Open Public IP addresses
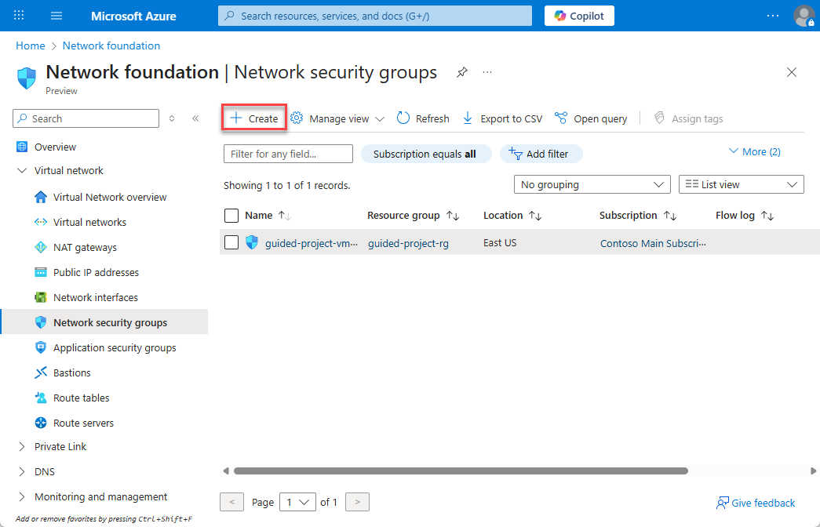820x527 pixels. coord(96,272)
